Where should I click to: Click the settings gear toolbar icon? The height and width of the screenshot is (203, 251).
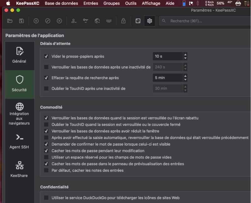[149, 21]
